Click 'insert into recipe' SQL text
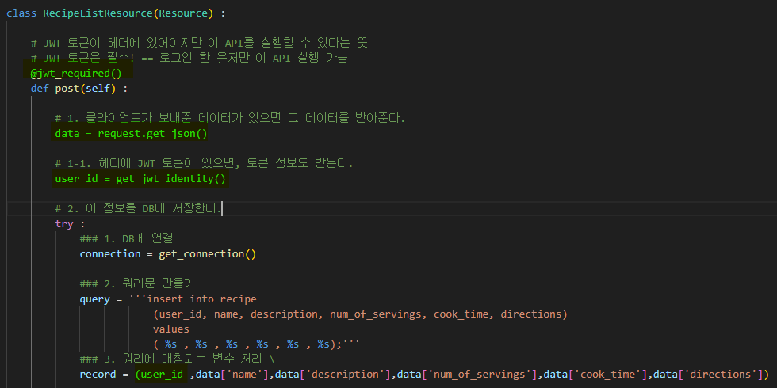This screenshot has height=388, width=777. tap(201, 299)
